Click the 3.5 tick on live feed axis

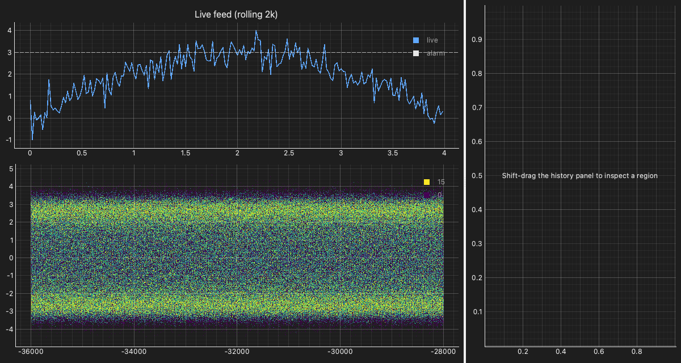pos(392,153)
